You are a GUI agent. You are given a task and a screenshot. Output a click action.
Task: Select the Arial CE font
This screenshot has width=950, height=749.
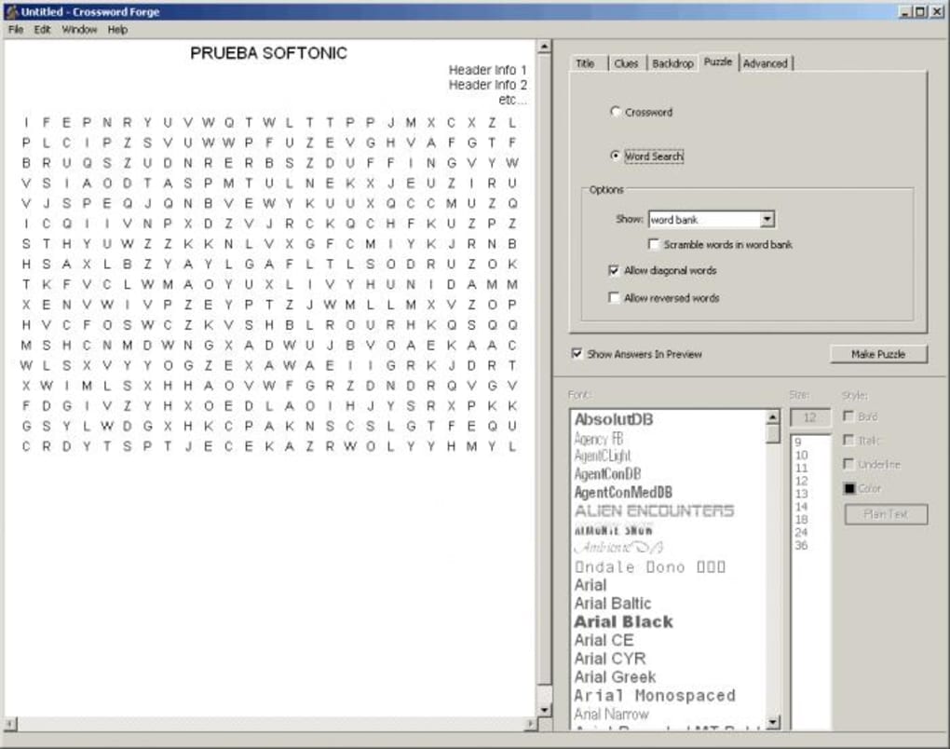[604, 640]
